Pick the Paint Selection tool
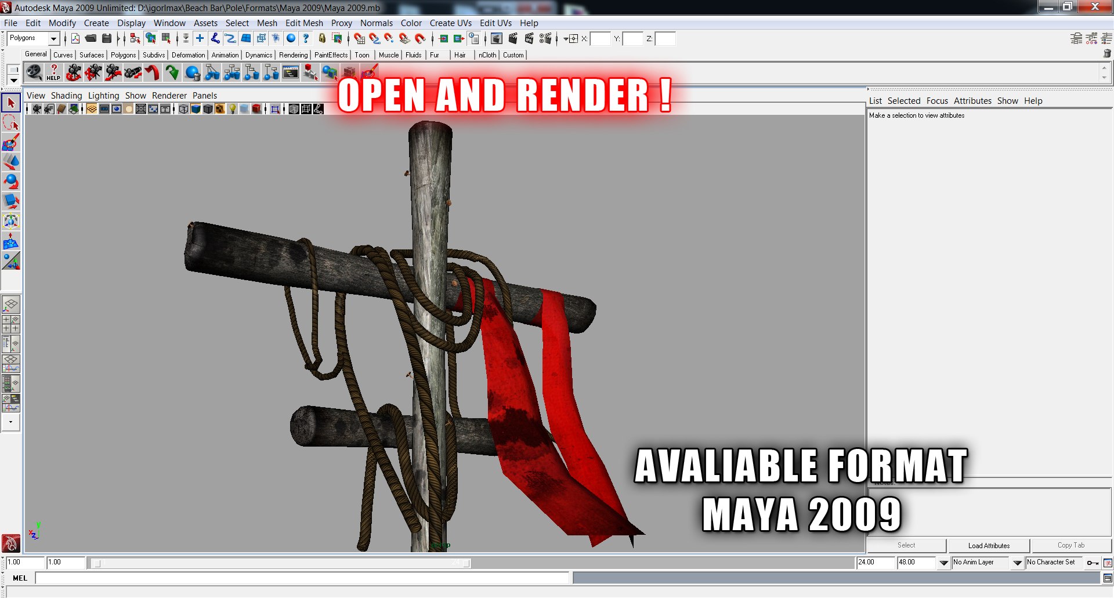Screen dimensions: 1114x598 point(11,142)
